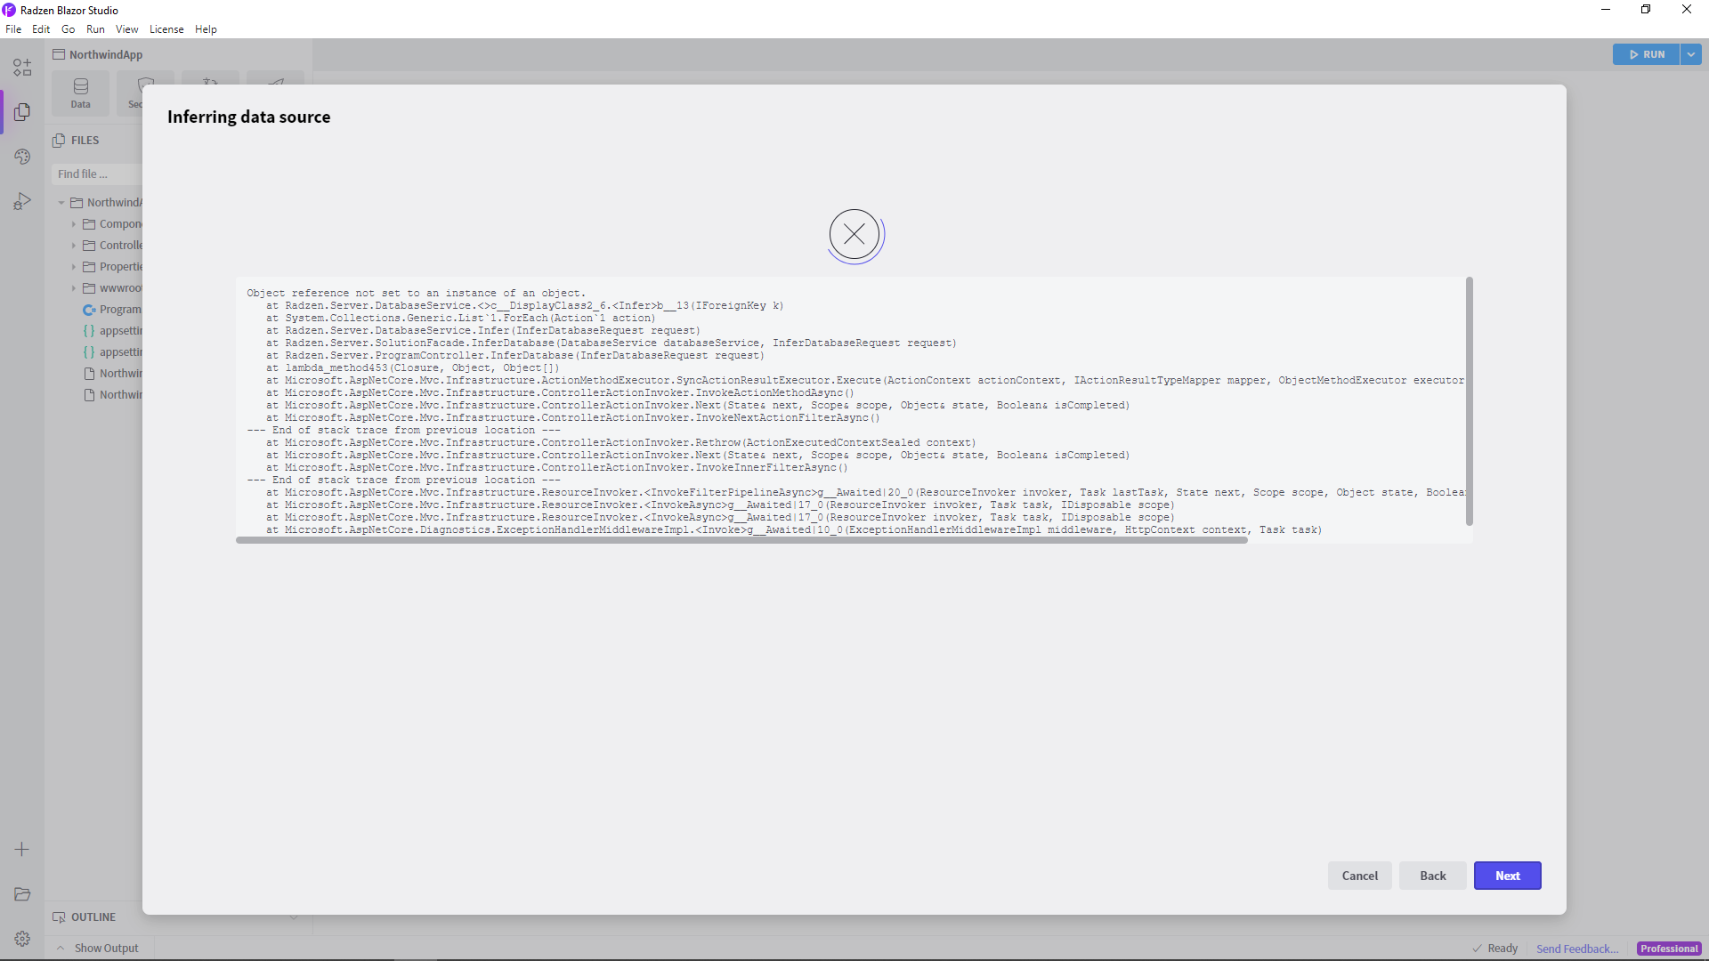Screen dimensions: 1709x961
Task: Open the Send Feedback link
Action: click(1576, 949)
